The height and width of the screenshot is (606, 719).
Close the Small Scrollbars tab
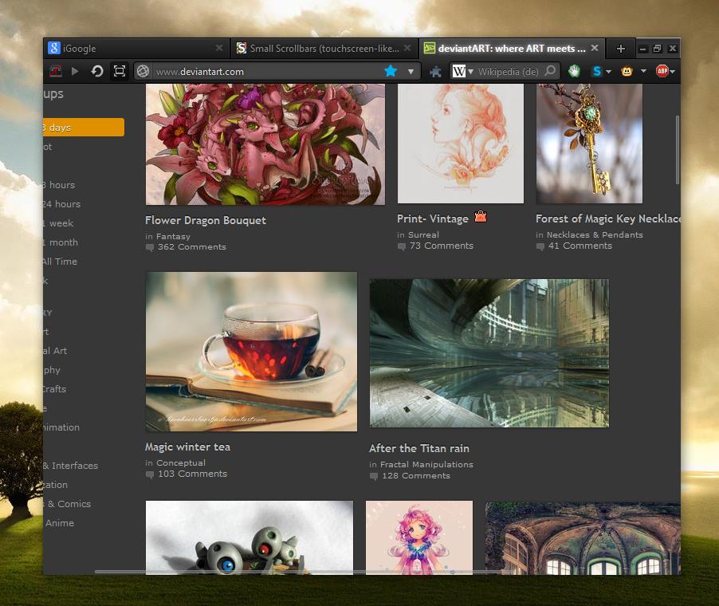pyautogui.click(x=407, y=48)
